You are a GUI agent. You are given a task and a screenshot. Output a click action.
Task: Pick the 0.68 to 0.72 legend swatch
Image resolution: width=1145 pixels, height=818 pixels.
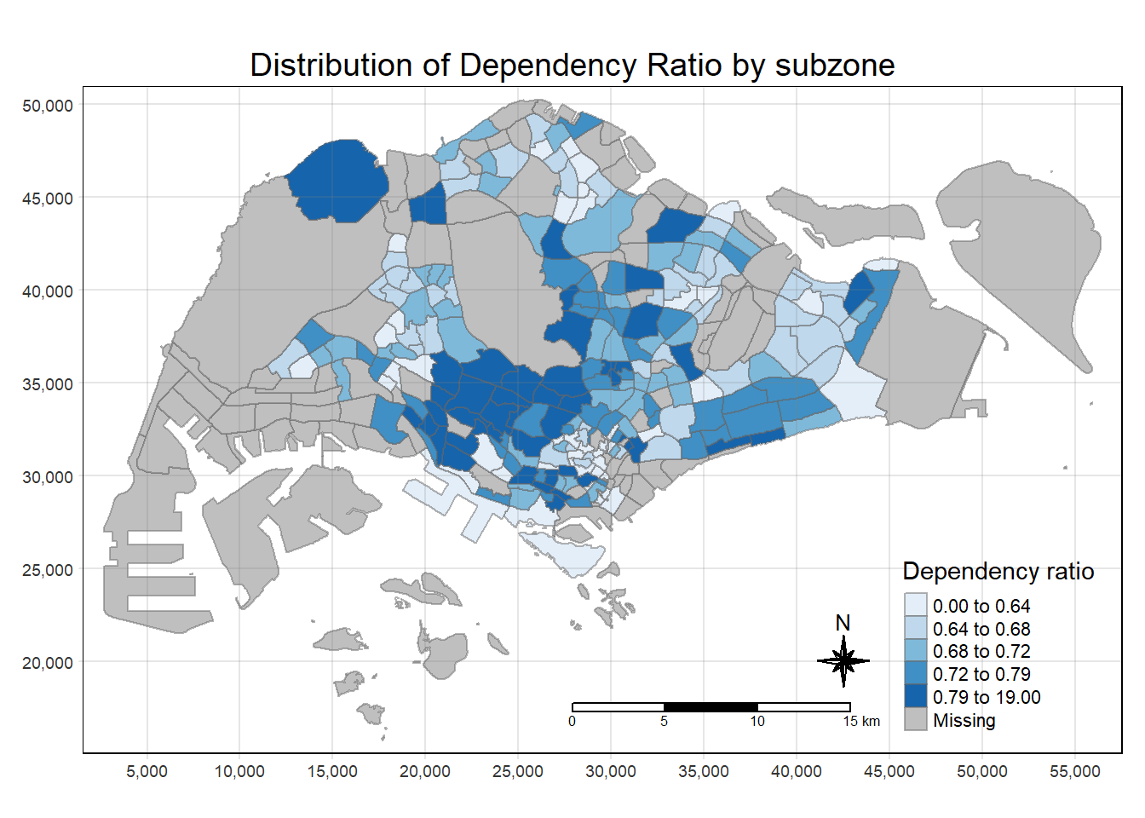click(x=915, y=651)
